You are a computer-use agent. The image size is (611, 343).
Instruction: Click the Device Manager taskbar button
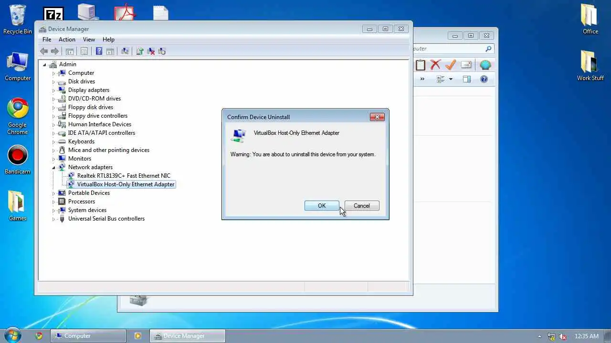point(188,336)
